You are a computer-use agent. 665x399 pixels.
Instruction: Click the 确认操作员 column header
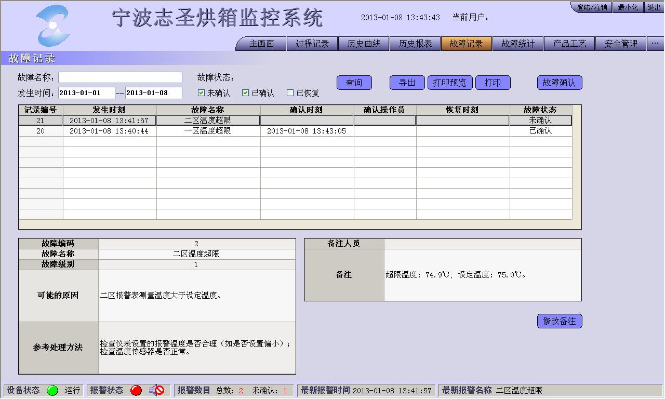(385, 110)
